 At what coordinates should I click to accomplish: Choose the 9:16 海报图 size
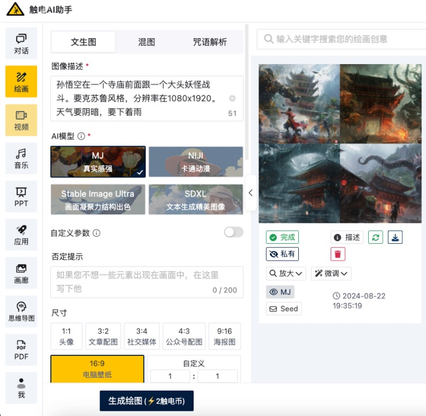225,336
